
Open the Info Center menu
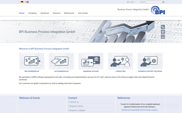click(83, 13)
